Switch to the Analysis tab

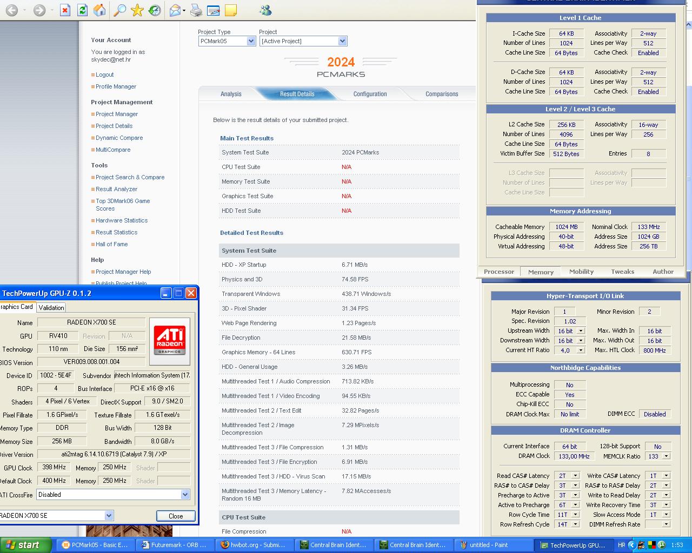[x=231, y=94]
